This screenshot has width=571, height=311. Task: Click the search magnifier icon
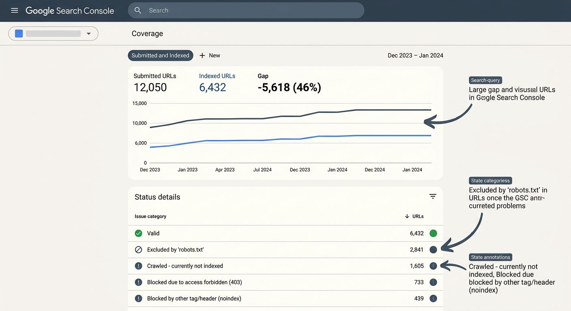click(x=138, y=11)
